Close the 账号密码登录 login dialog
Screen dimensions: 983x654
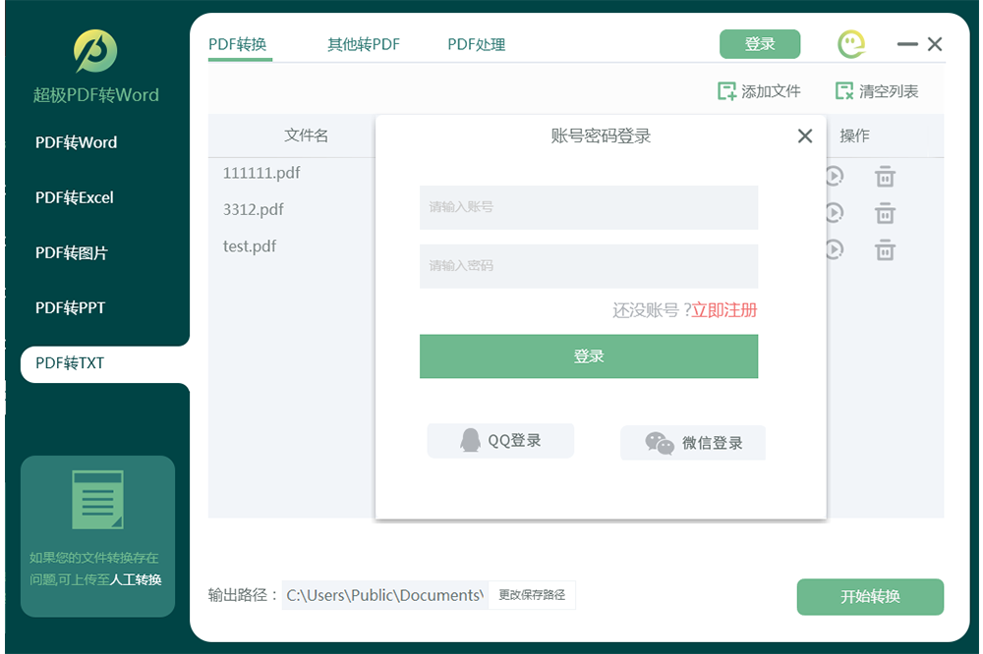805,136
